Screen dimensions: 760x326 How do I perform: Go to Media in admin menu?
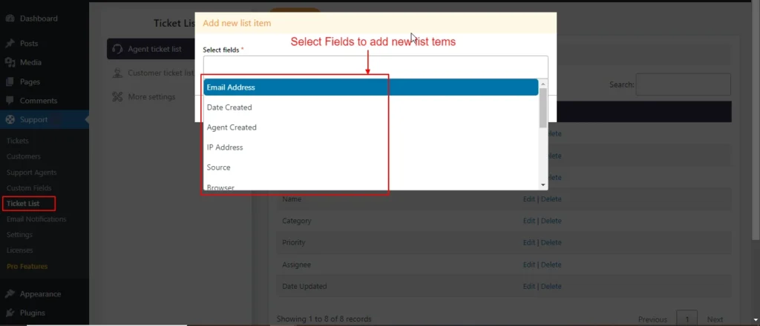point(30,62)
